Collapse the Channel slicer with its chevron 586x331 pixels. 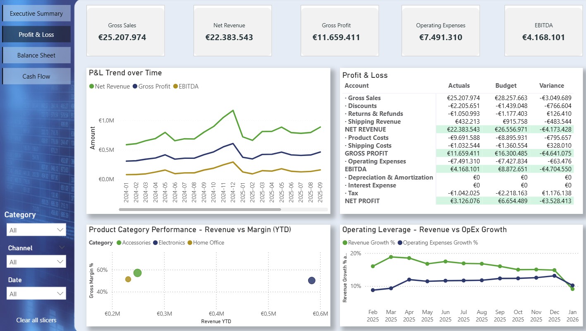click(x=62, y=247)
